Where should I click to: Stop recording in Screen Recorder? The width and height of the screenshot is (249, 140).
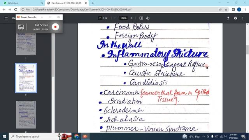point(55,27)
